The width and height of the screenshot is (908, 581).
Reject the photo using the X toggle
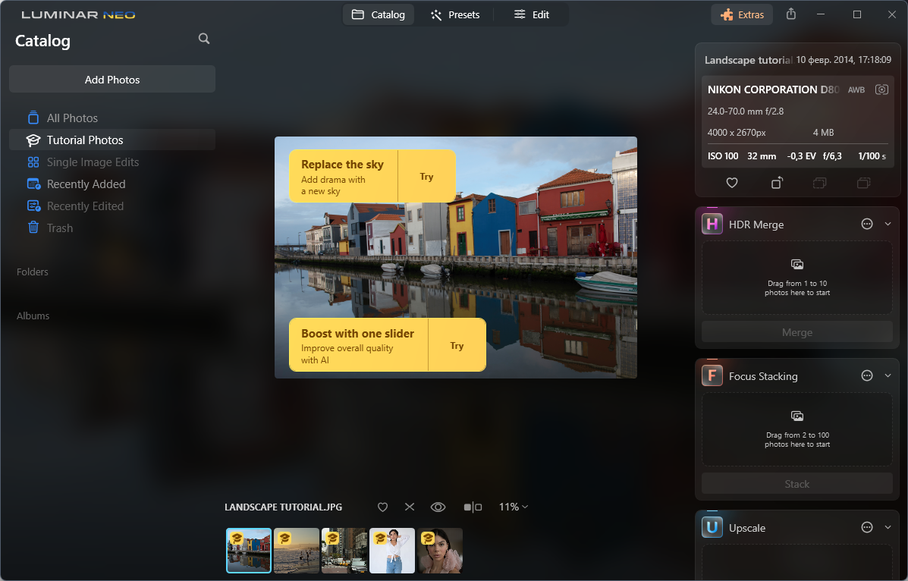[x=410, y=507]
